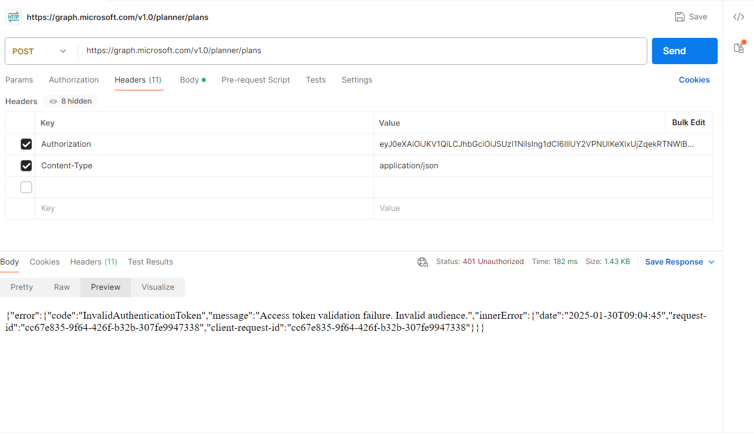Go to Pre-request Script tab
This screenshot has height=436, width=754.
point(256,80)
